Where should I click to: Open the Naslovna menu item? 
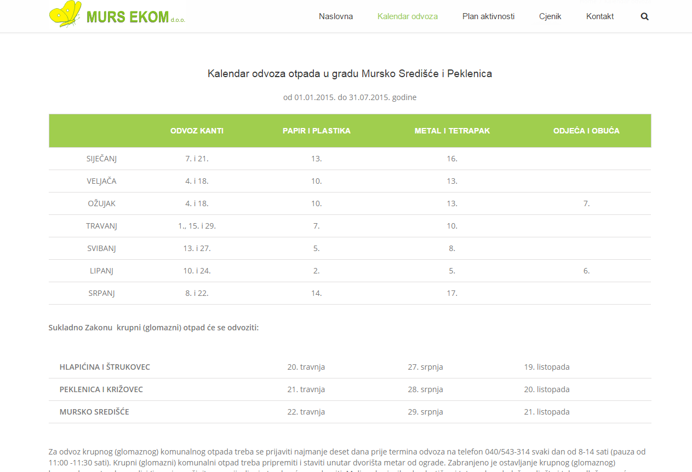pyautogui.click(x=336, y=16)
